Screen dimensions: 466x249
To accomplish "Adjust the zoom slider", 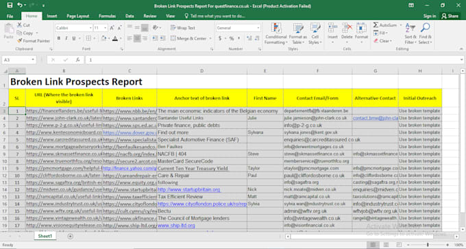I will pyautogui.click(x=428, y=245).
